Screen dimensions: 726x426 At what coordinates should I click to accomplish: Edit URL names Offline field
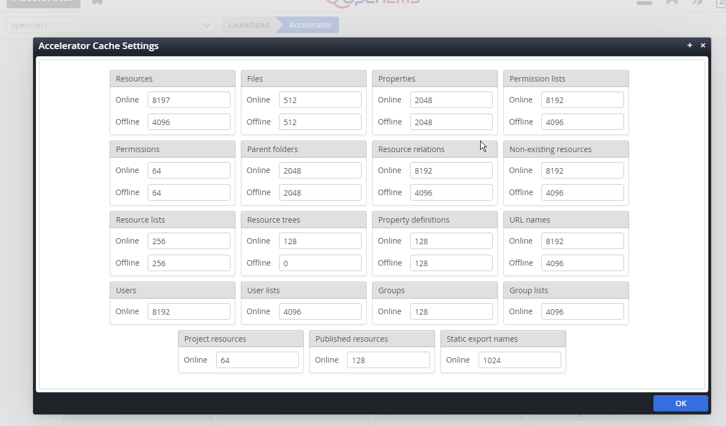(x=583, y=263)
